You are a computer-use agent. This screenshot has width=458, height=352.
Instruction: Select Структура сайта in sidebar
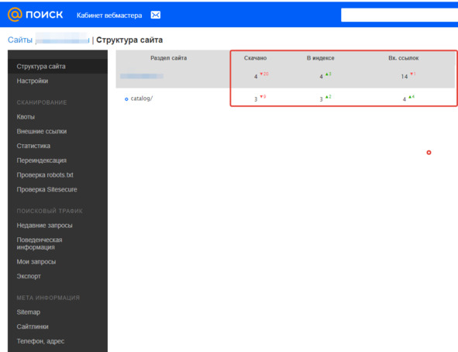point(41,67)
